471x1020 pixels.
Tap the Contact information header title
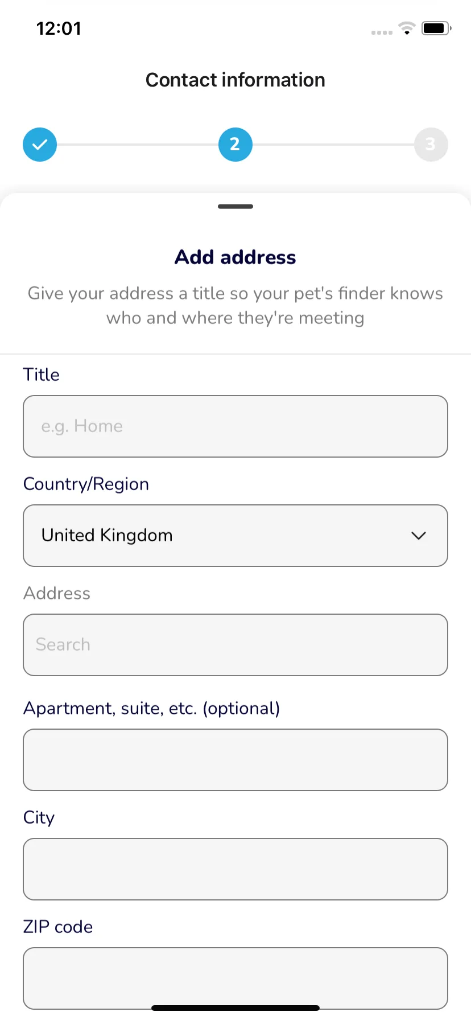pos(235,80)
